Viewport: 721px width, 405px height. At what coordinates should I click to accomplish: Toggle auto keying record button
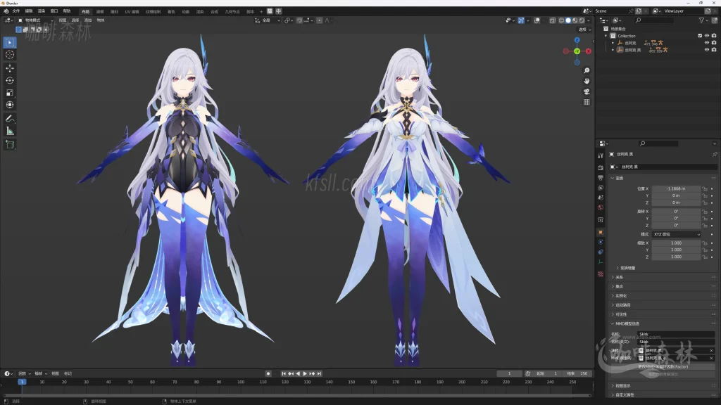coord(268,374)
